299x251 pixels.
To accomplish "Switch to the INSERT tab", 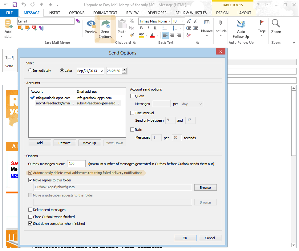I will pyautogui.click(x=54, y=13).
